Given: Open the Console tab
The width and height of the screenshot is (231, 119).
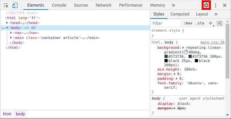Looking at the screenshot, I should pyautogui.click(x=59, y=5).
